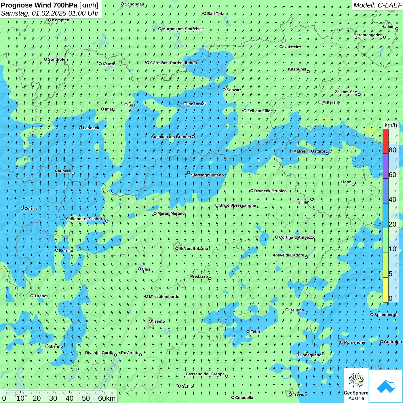The height and width of the screenshot is (403, 403).
Task: Click the Predazzo location marker
Action: (x=210, y=278)
